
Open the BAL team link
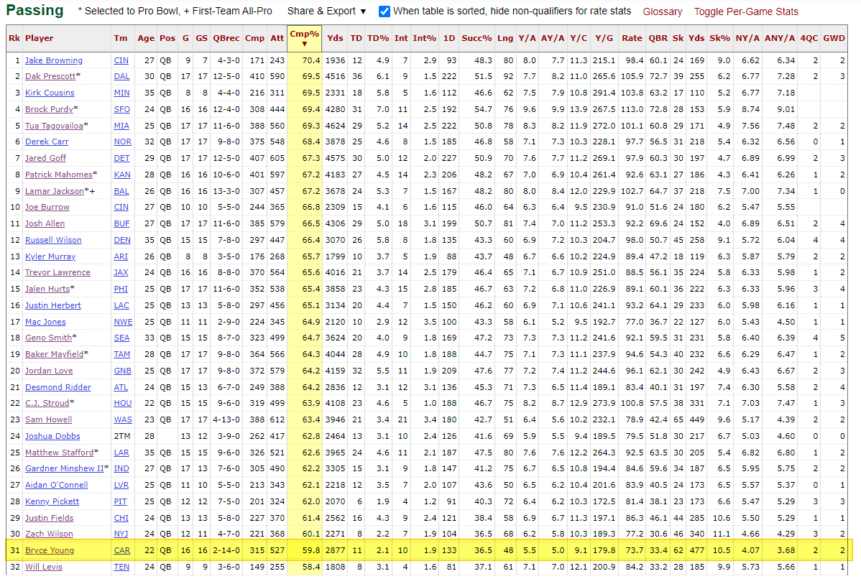coord(121,191)
